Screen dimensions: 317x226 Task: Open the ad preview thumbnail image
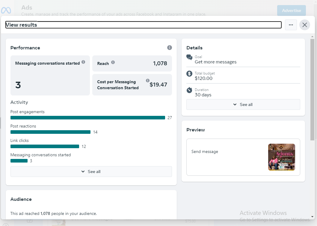tap(281, 157)
